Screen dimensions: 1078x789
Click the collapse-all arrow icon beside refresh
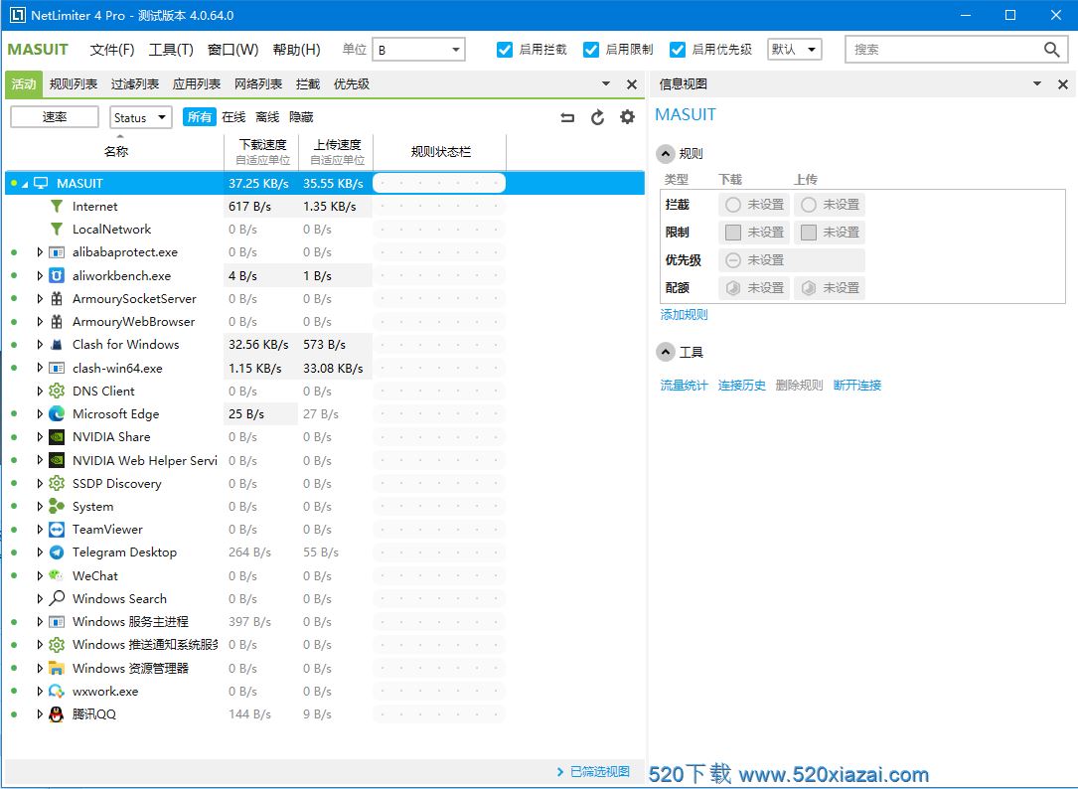(x=567, y=117)
